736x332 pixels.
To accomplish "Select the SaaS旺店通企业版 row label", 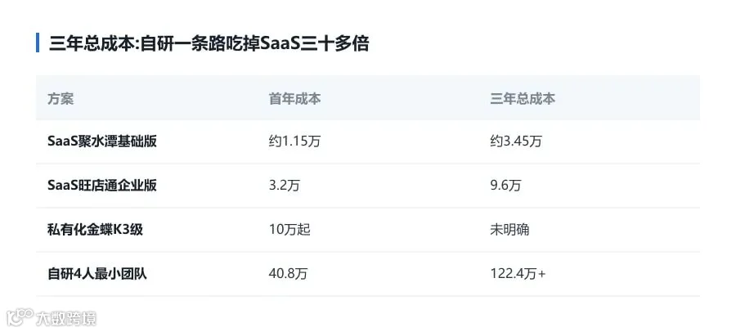I will click(x=102, y=186).
